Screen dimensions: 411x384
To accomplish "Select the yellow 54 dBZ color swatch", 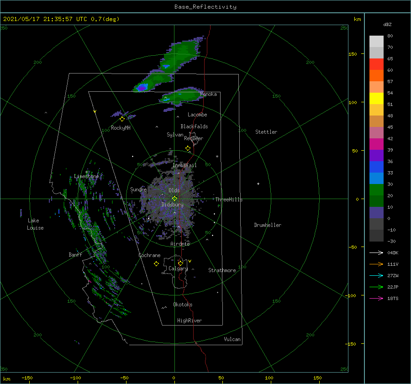I will tap(376, 98).
